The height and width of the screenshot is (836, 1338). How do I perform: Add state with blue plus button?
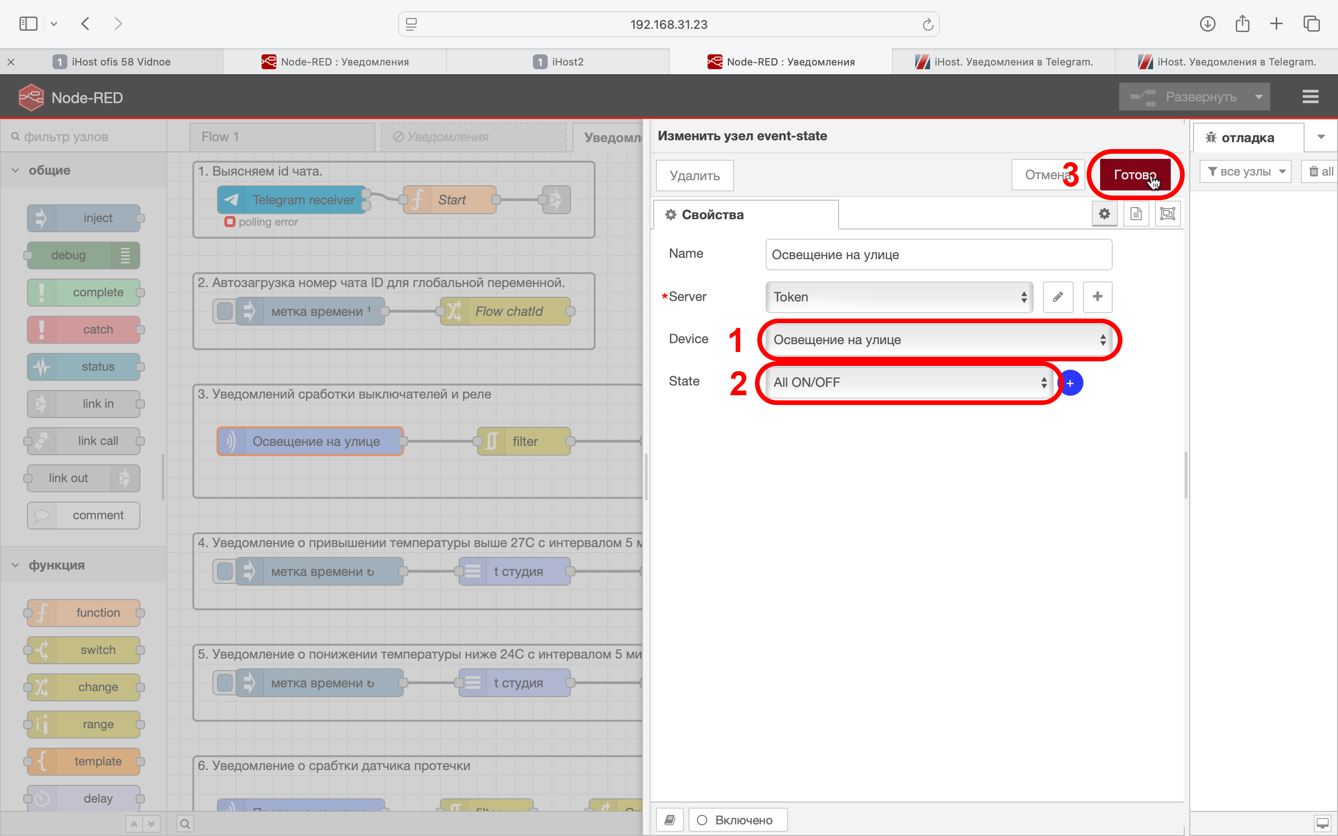[x=1070, y=383]
